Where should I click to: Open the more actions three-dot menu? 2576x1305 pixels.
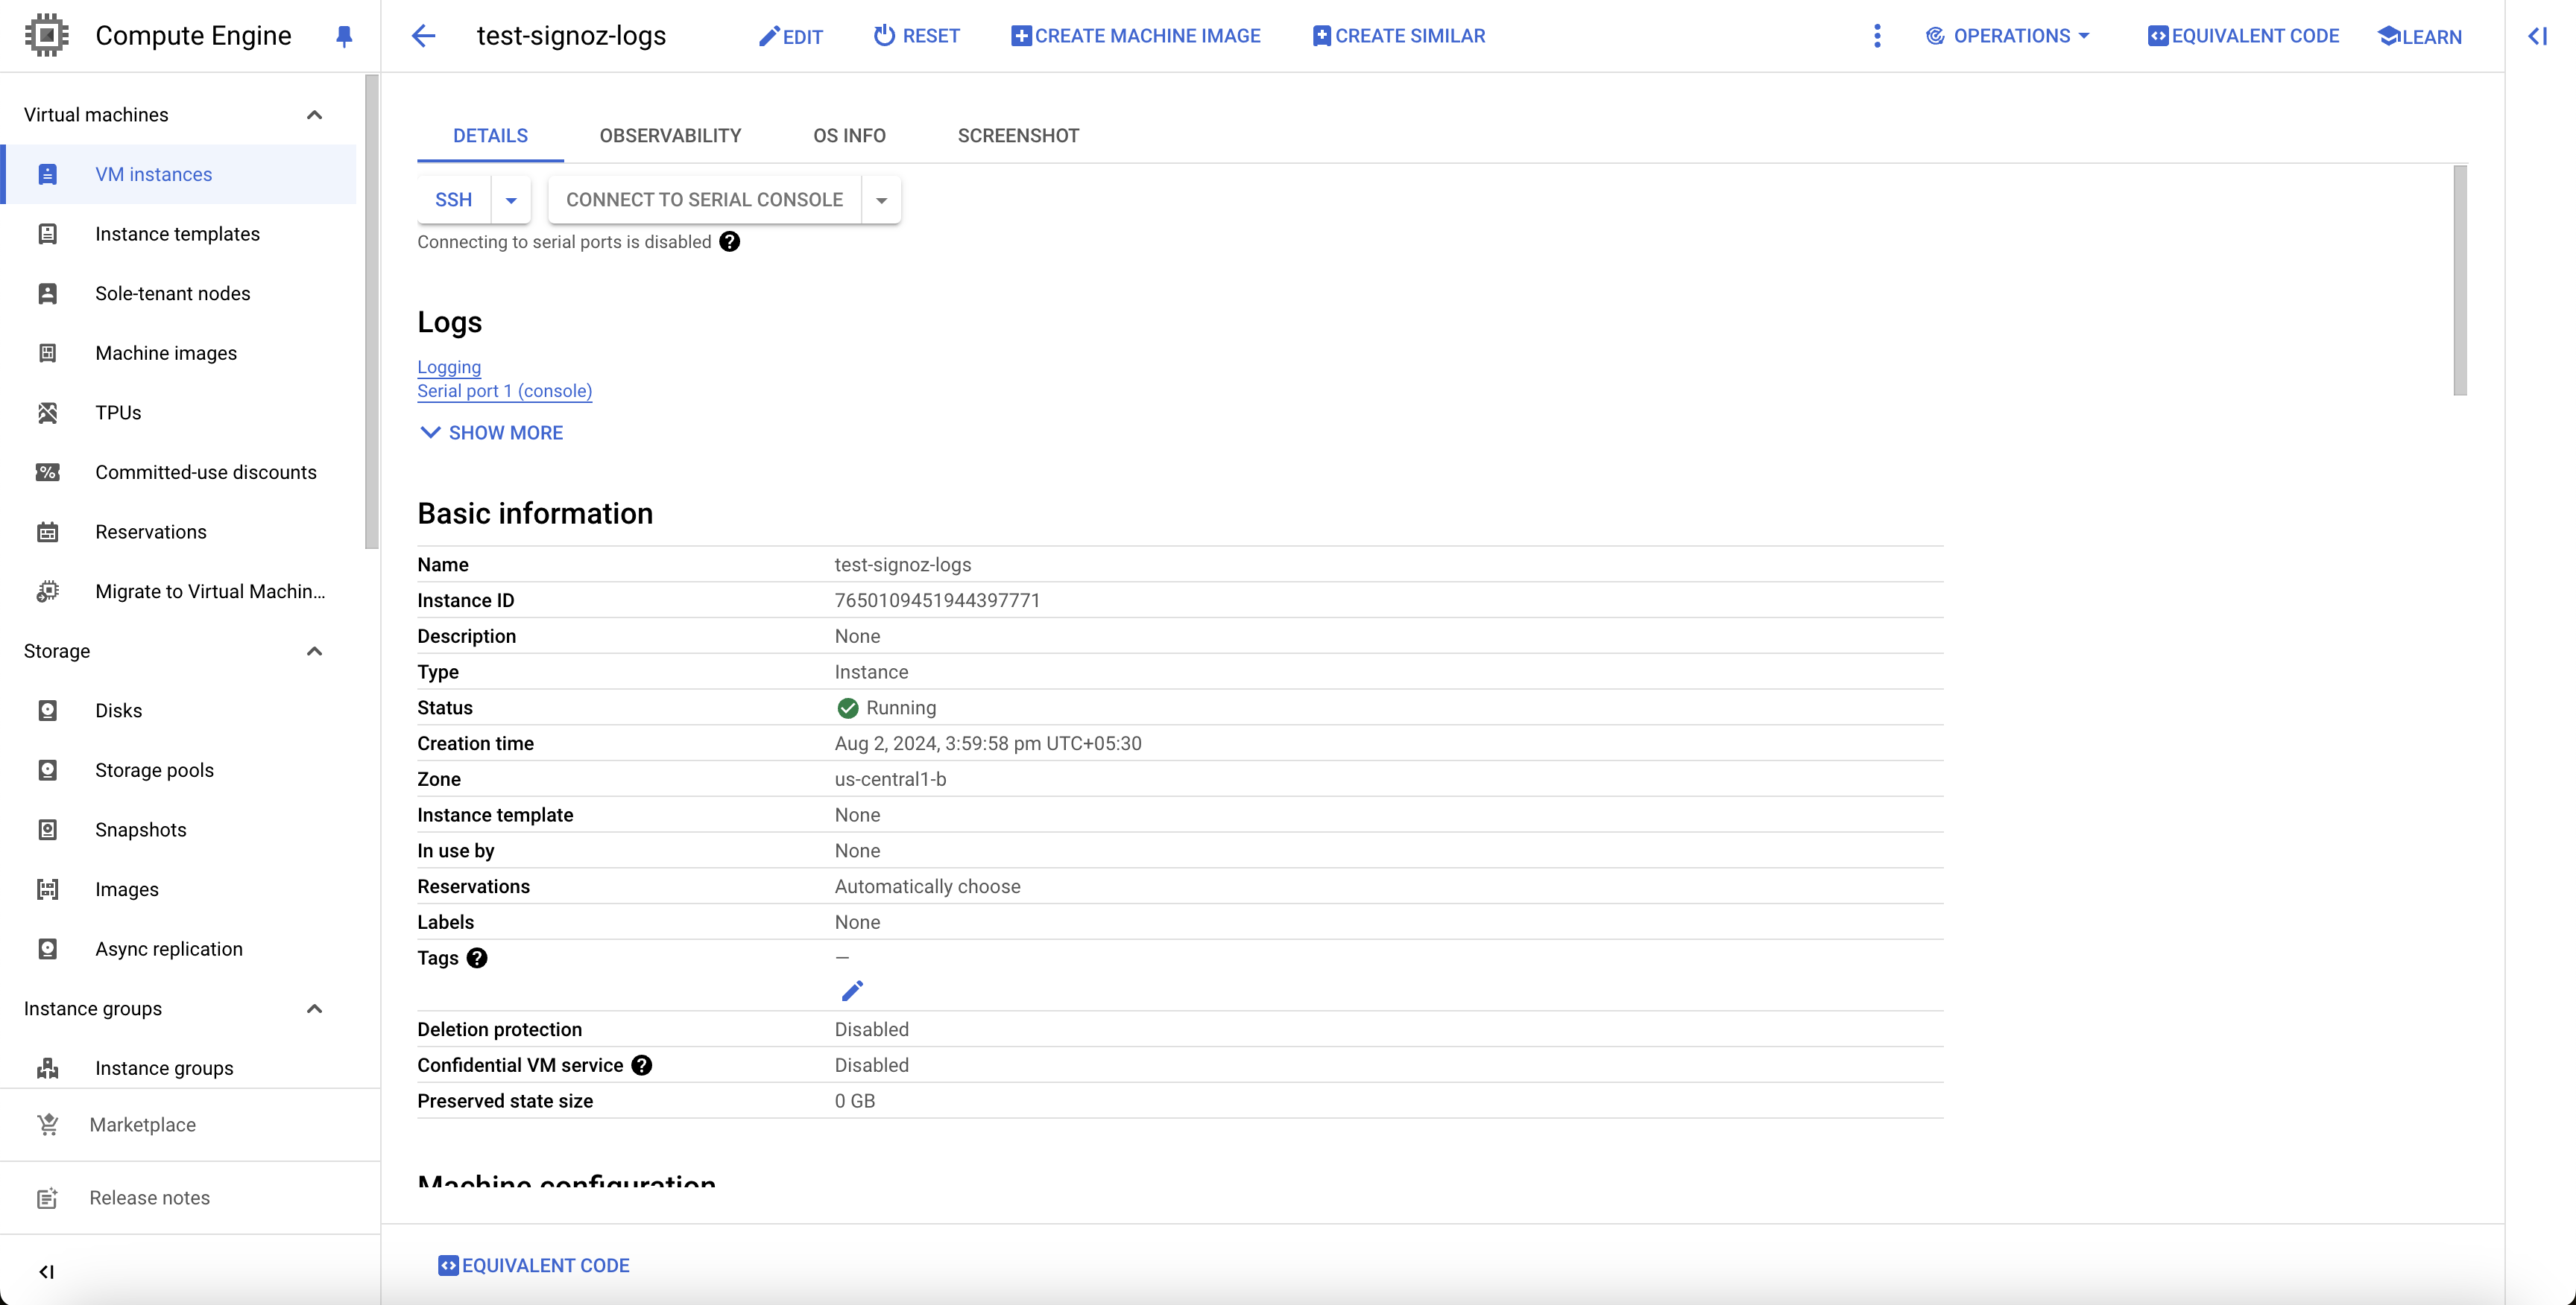pos(1877,36)
